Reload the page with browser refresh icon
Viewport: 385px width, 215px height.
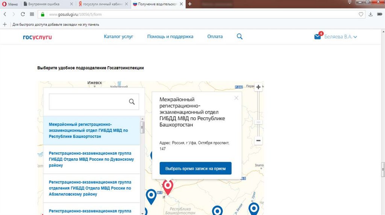click(23, 14)
